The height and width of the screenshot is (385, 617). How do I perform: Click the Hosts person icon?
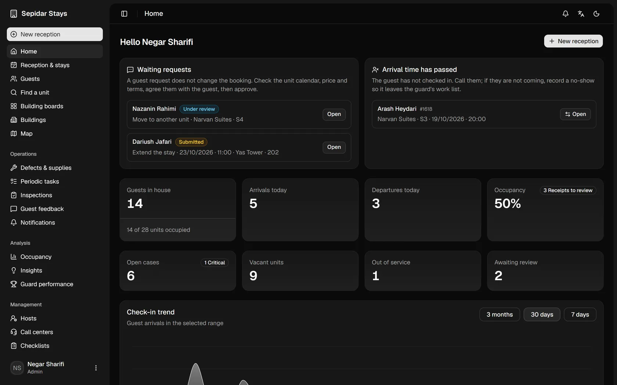[x=14, y=318]
